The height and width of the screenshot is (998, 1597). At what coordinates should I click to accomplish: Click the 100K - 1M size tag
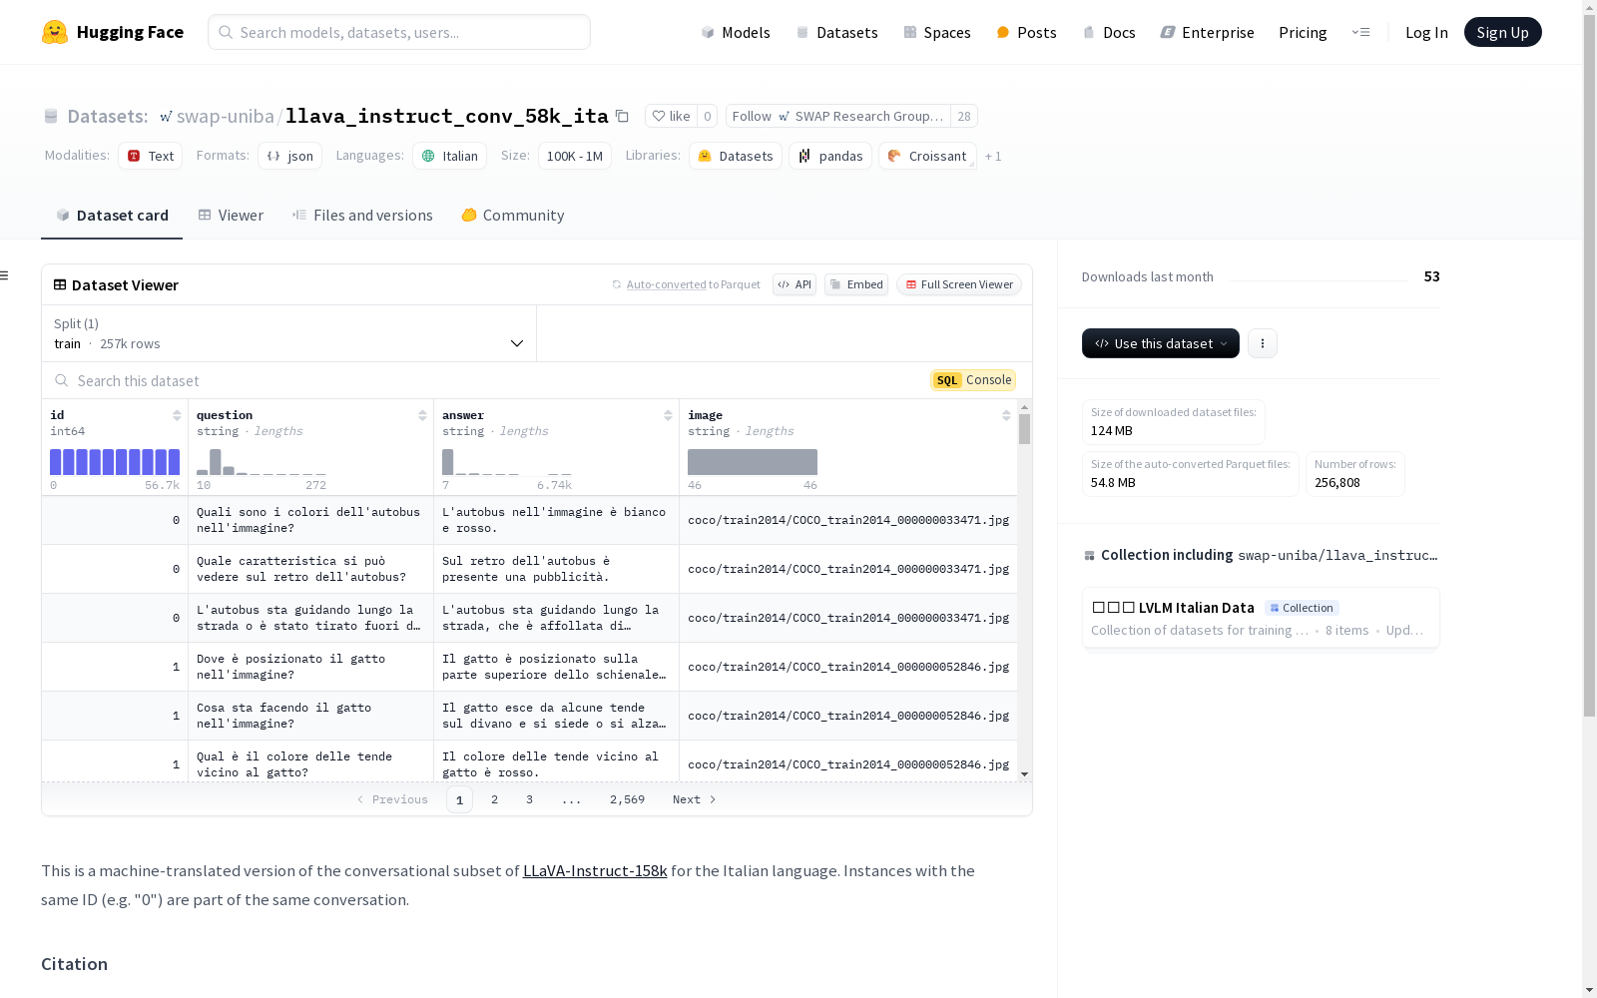click(575, 156)
